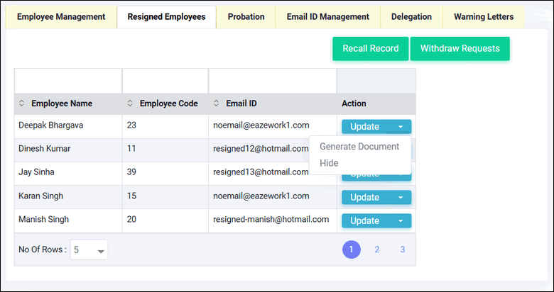Click the Employee Name filter field

pos(68,81)
